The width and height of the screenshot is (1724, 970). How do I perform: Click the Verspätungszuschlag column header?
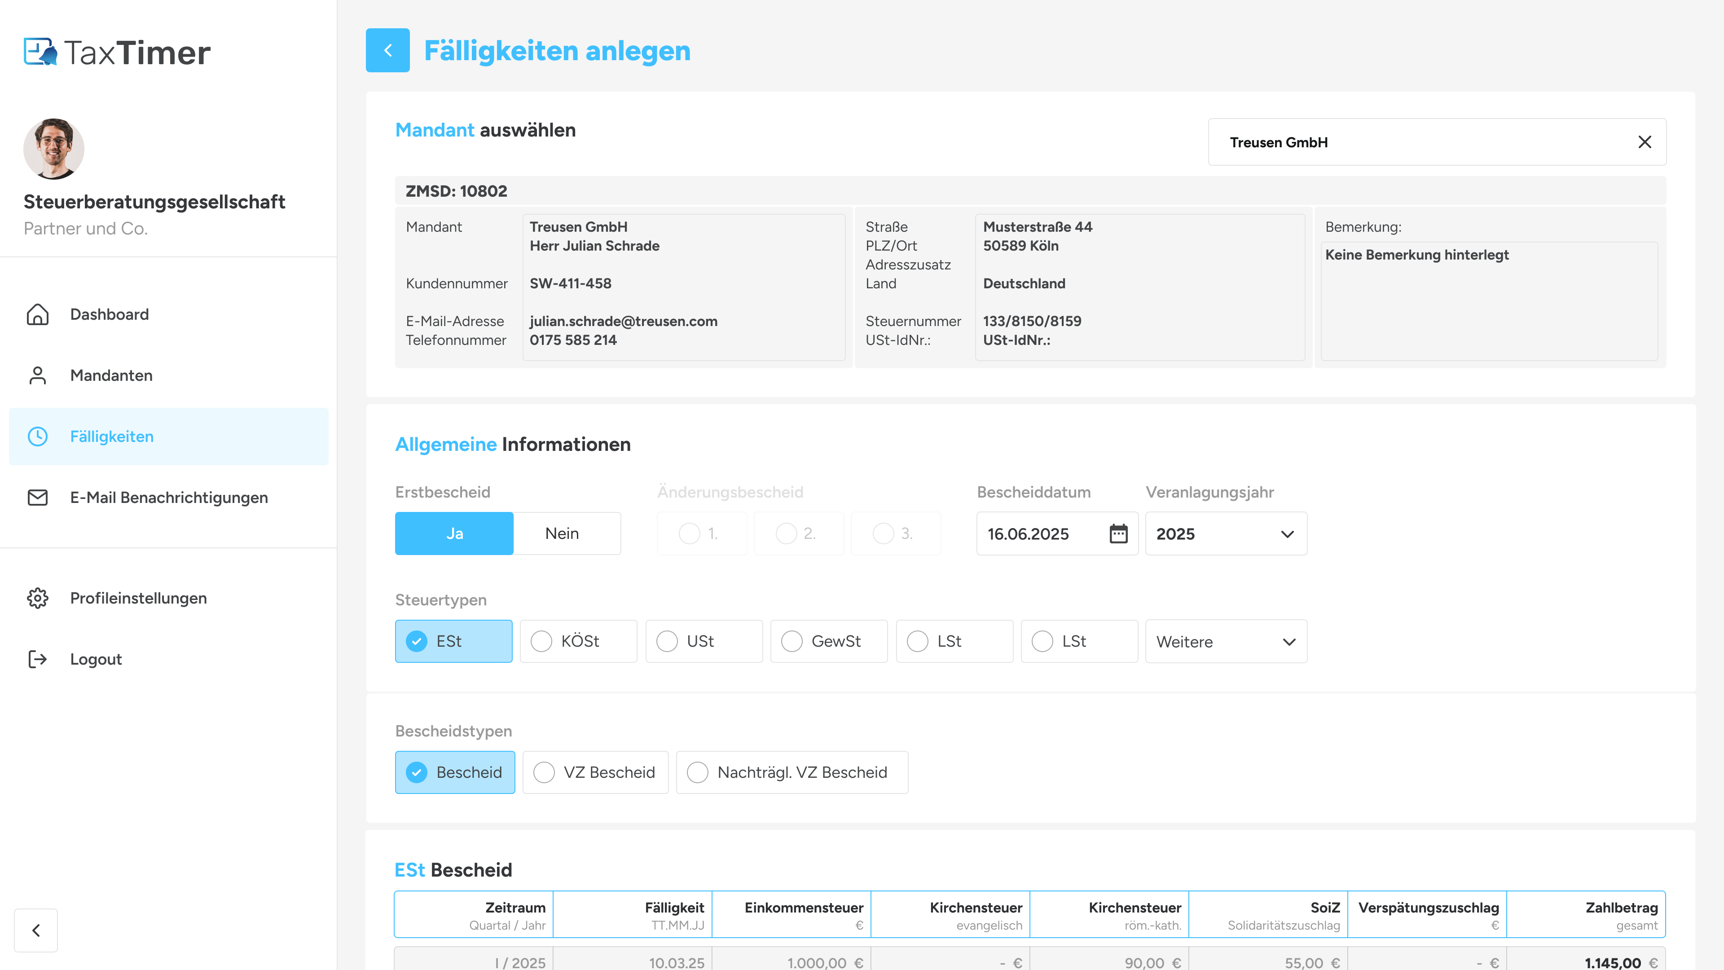click(1428, 914)
